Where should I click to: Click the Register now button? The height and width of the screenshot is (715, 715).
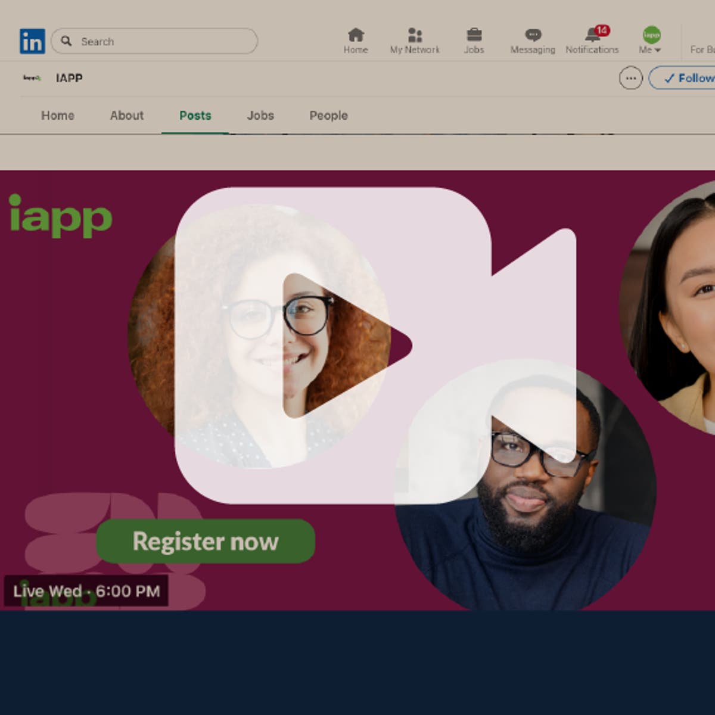pos(206,541)
